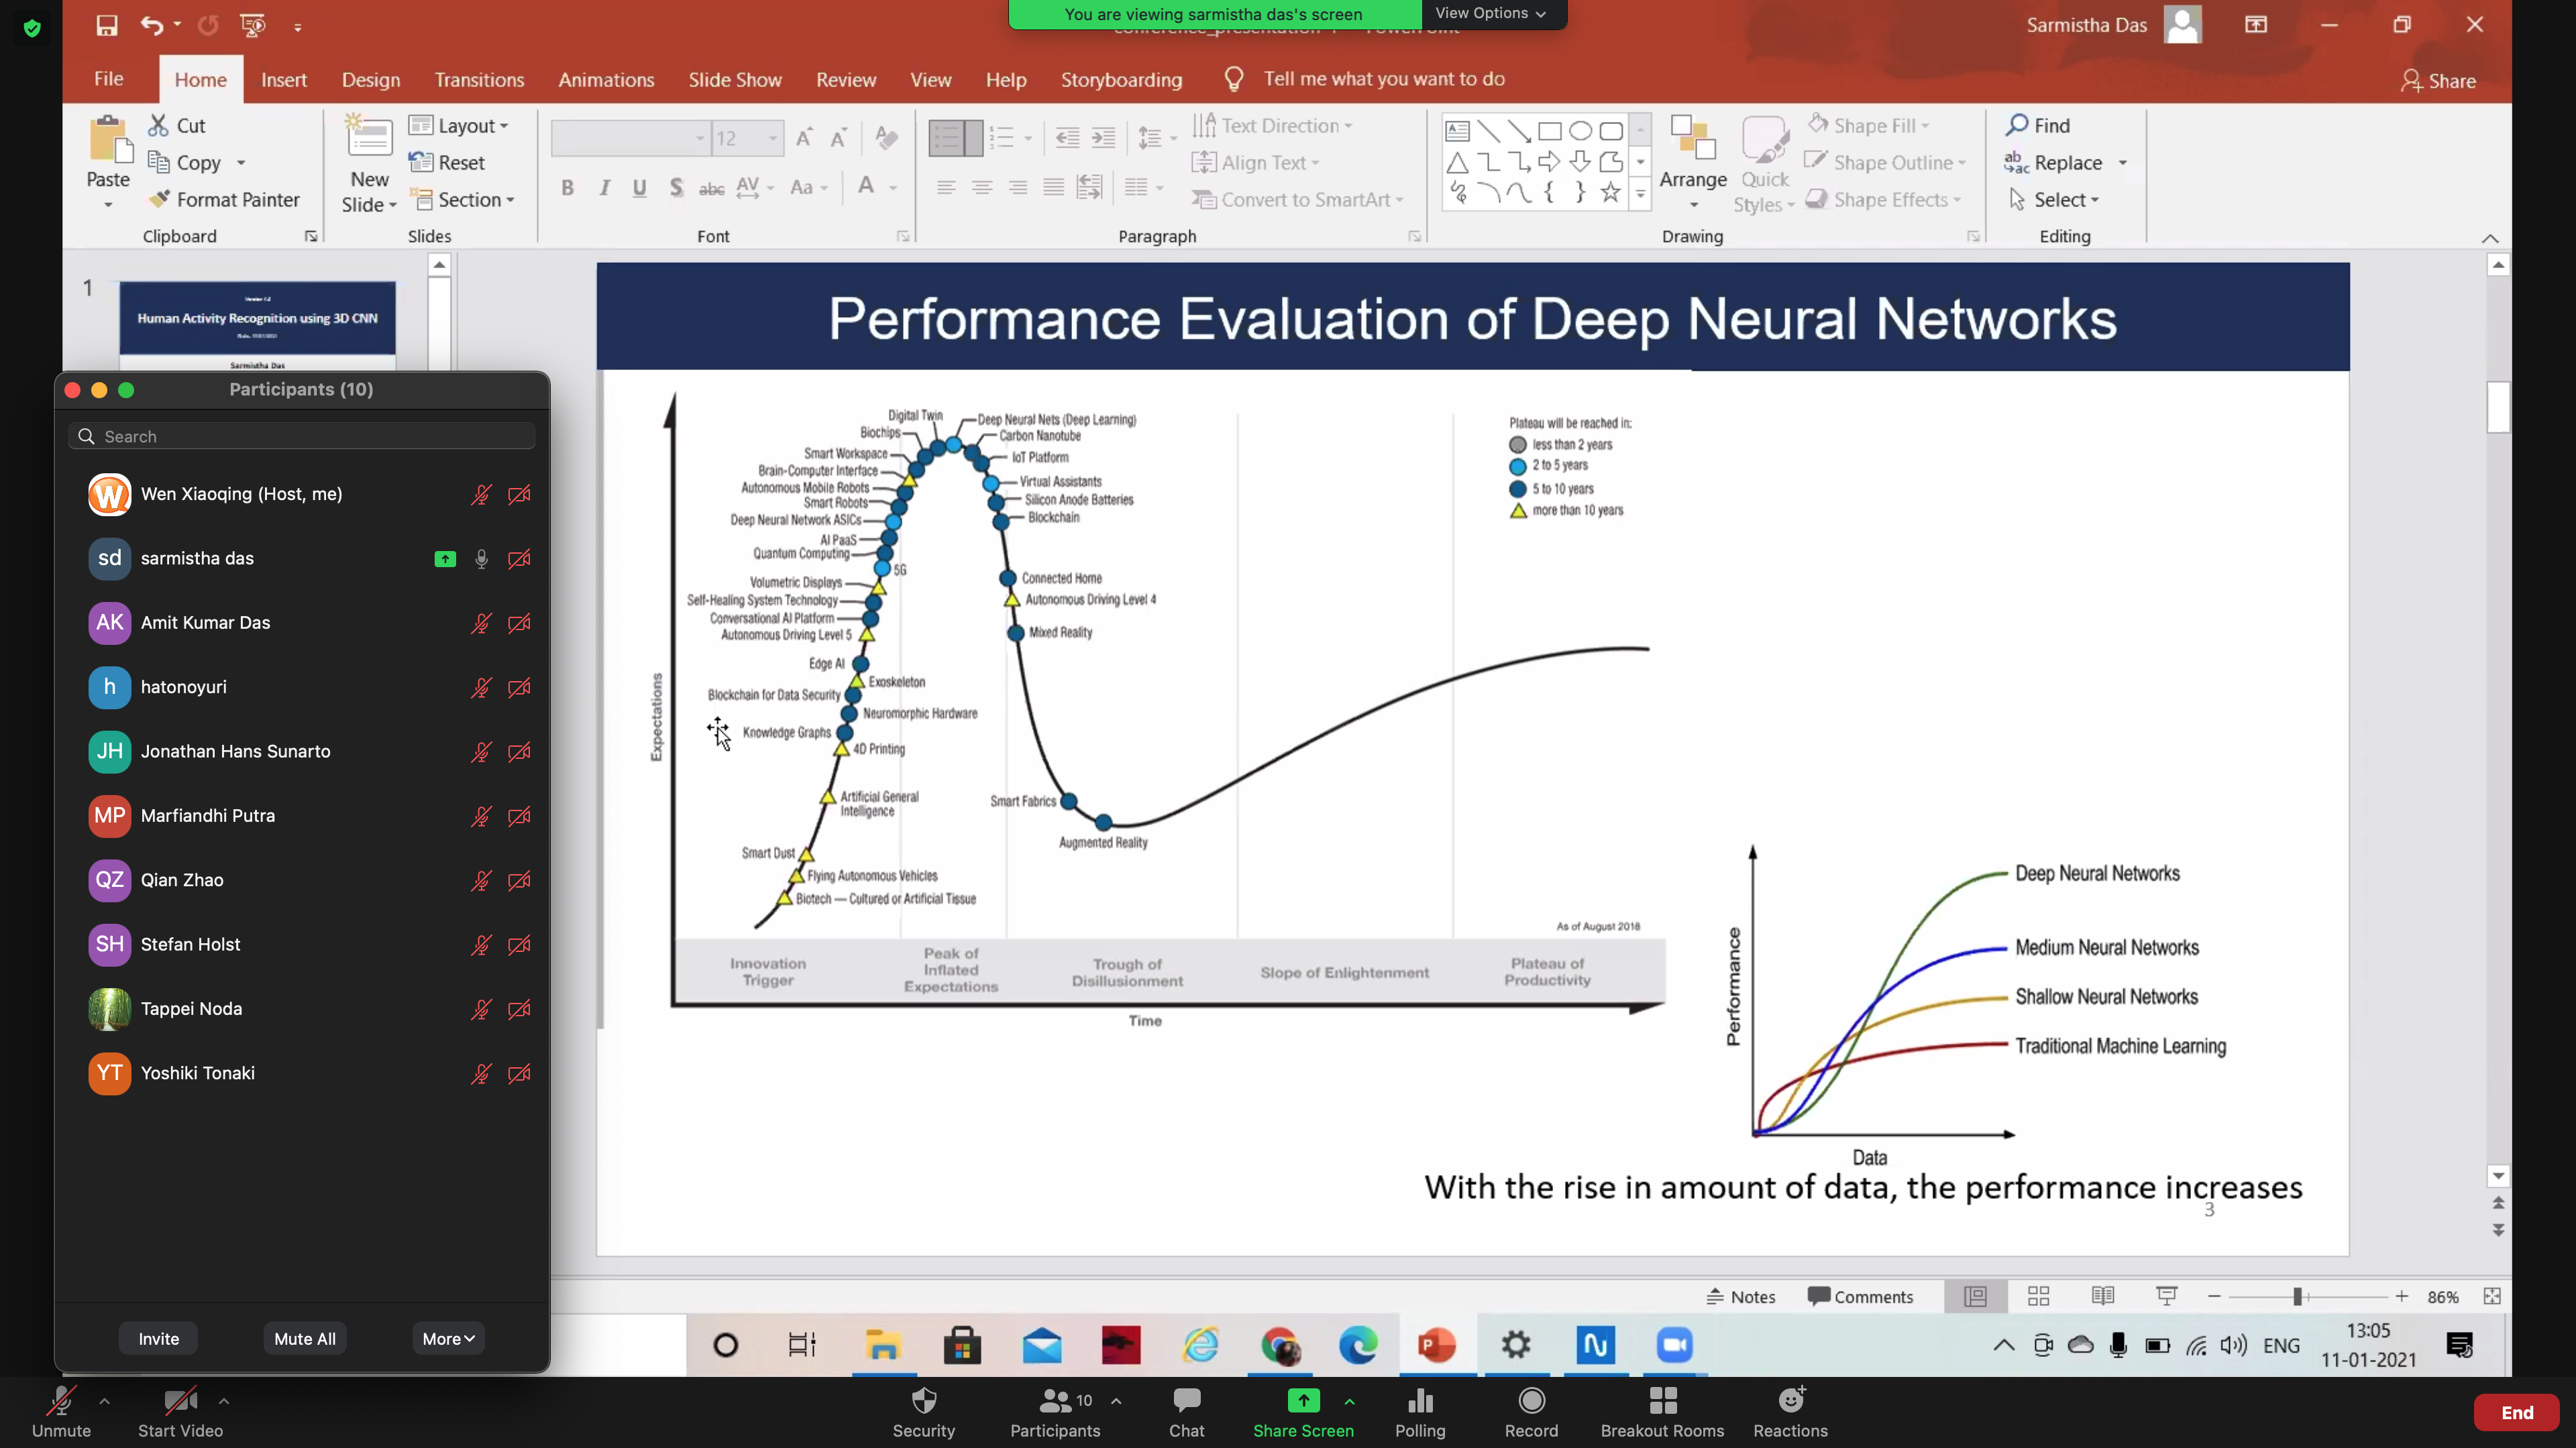Image resolution: width=2576 pixels, height=1448 pixels.
Task: Toggle microphone mute for Amit Kumar Das
Action: point(481,623)
